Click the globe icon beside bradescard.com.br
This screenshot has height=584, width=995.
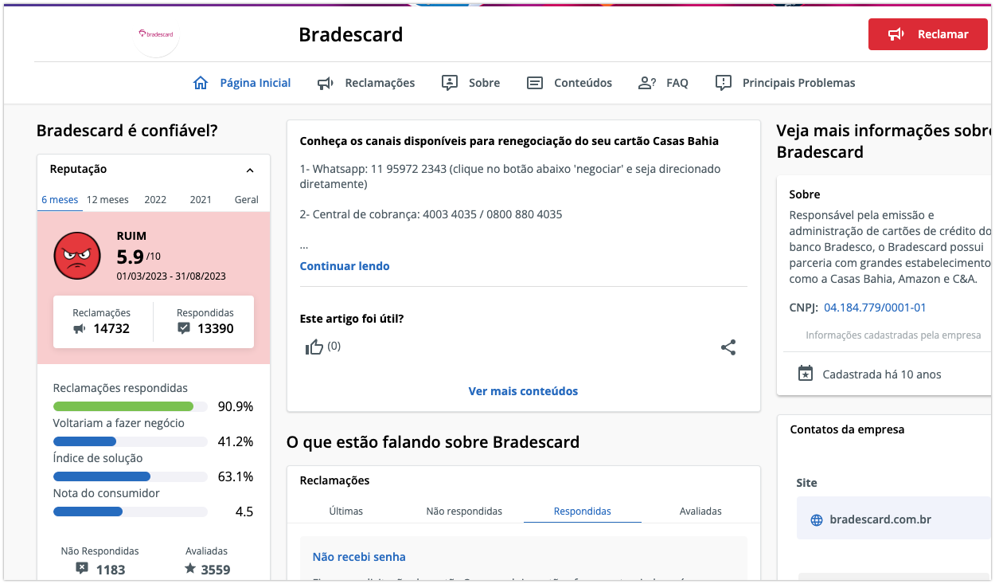pyautogui.click(x=816, y=520)
